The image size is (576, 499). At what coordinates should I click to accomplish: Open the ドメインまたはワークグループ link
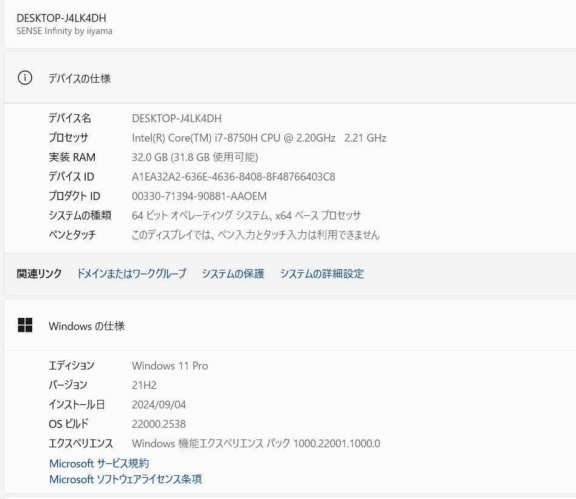pos(131,274)
